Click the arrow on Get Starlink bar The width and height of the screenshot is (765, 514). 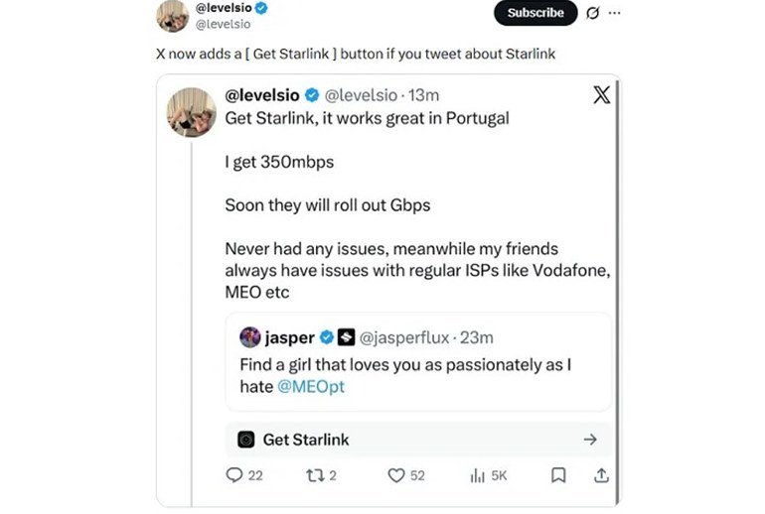[590, 440]
